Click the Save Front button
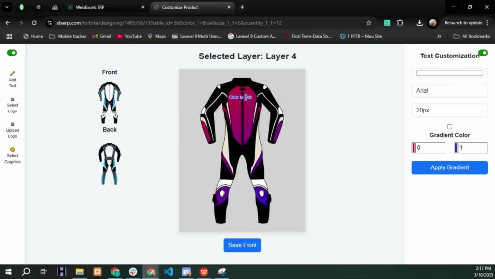495x279 pixels. [242, 245]
